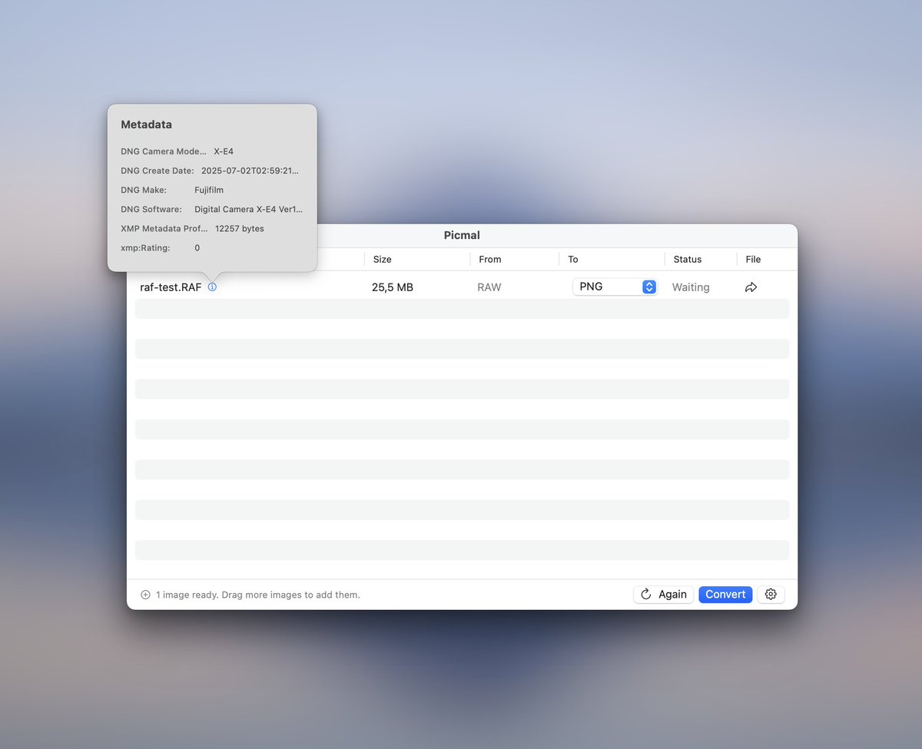Click the 25,5 MB size value

393,287
